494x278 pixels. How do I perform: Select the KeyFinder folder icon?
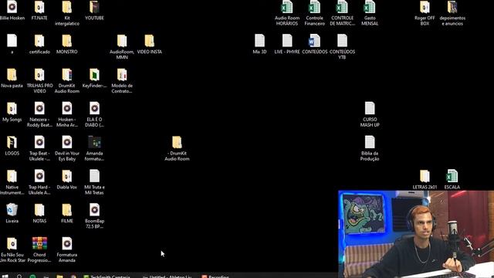pyautogui.click(x=94, y=74)
